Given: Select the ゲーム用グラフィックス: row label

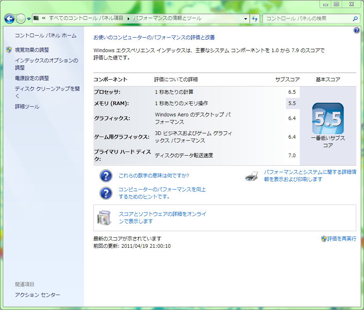Looking at the screenshot, I should (x=122, y=137).
